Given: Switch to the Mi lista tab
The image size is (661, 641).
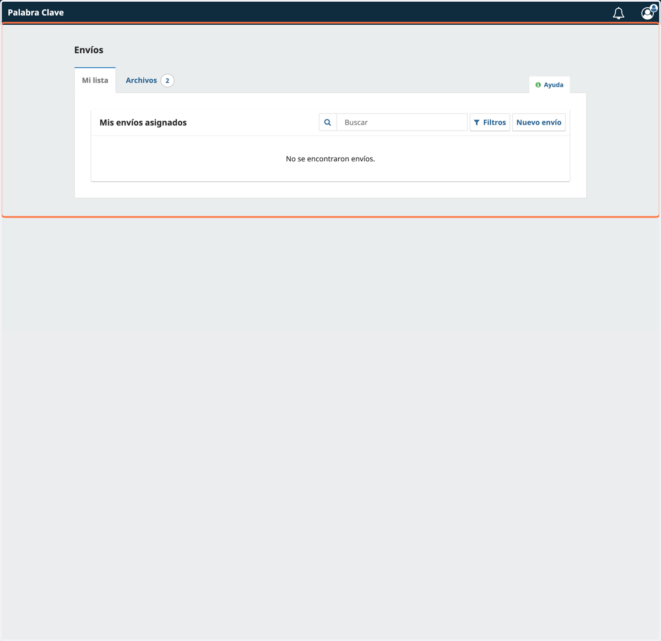Looking at the screenshot, I should pos(95,80).
